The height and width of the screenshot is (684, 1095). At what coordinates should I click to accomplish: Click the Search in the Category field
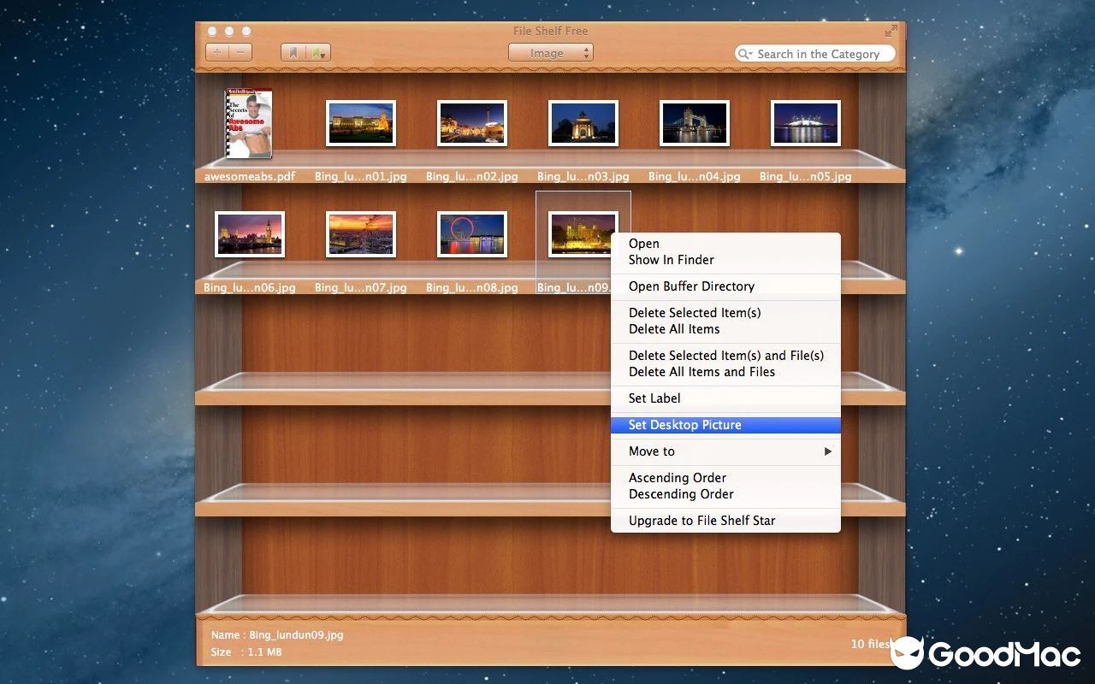[815, 54]
